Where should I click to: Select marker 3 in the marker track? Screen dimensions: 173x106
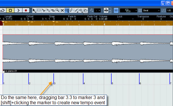point(54,79)
